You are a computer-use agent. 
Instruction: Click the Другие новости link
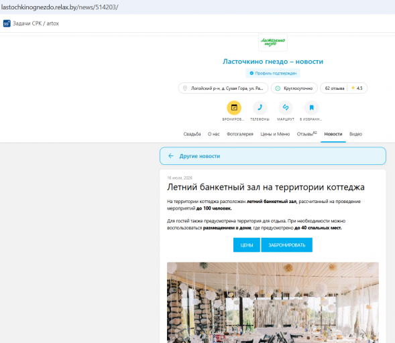click(200, 156)
